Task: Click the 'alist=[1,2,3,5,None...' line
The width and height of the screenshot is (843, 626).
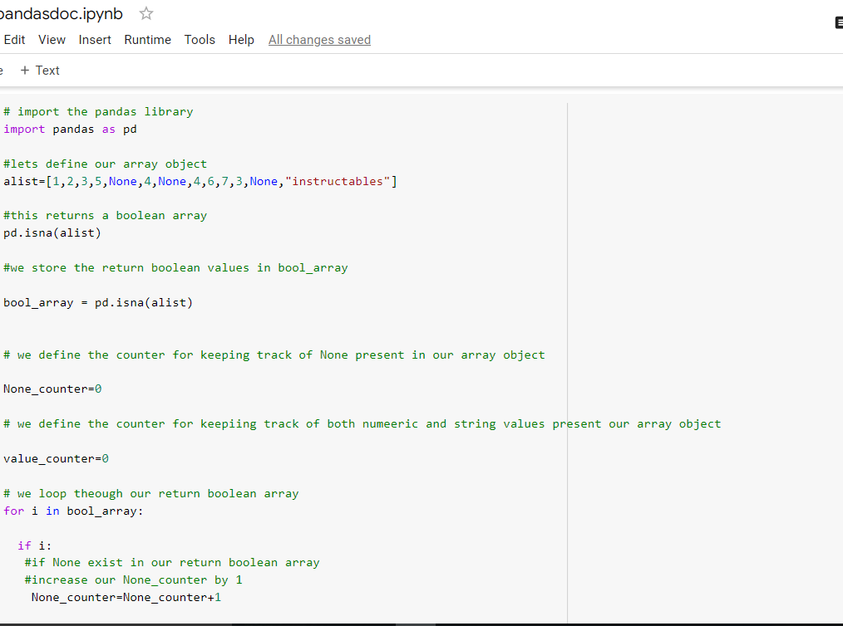Action: 200,182
